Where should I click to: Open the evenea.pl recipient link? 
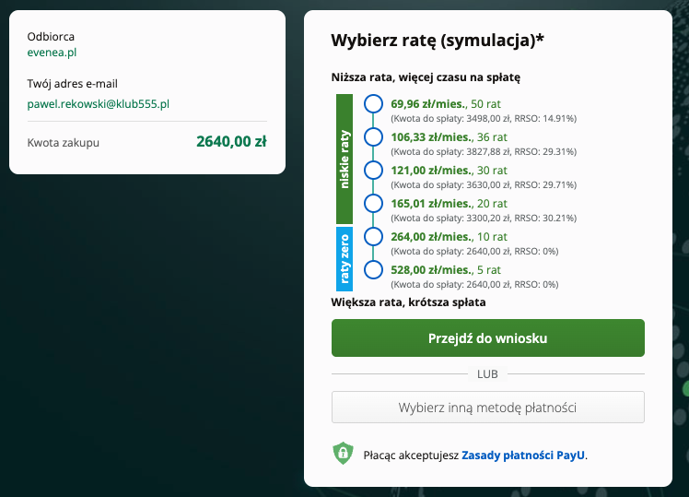pos(52,53)
